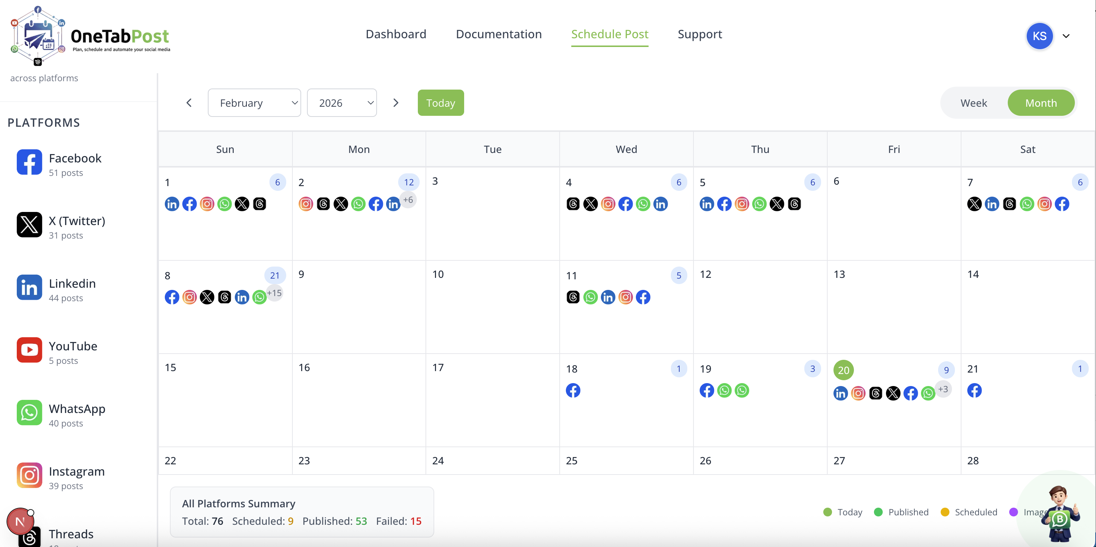Open the user account menu chevron
Screen dimensions: 1096x547
(1066, 36)
